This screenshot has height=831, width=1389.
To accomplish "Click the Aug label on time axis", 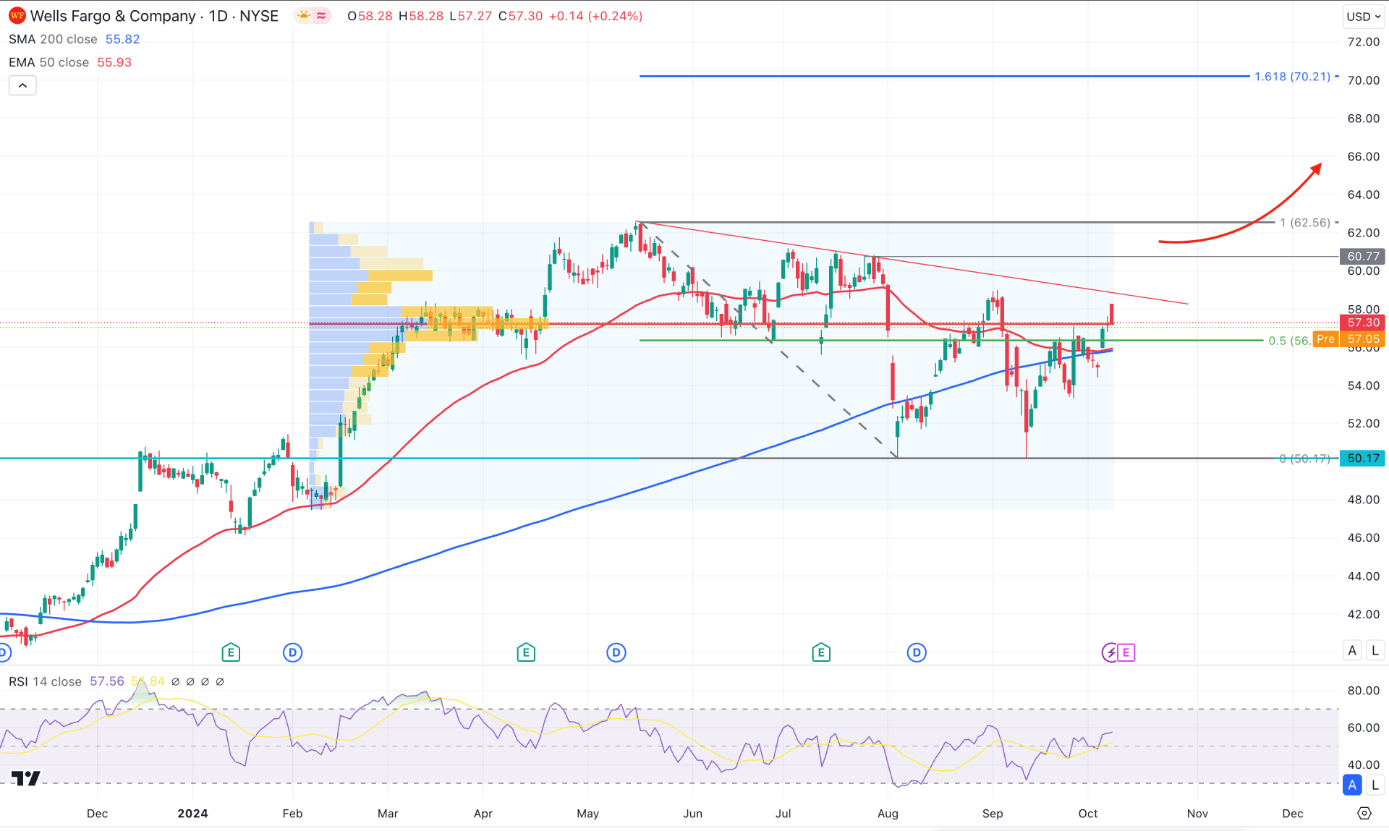I will pyautogui.click(x=888, y=813).
